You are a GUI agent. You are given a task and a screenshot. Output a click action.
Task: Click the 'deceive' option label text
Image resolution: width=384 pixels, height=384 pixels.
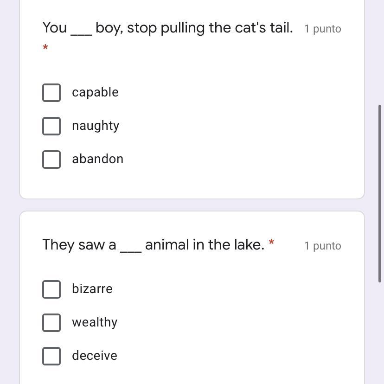[95, 356]
